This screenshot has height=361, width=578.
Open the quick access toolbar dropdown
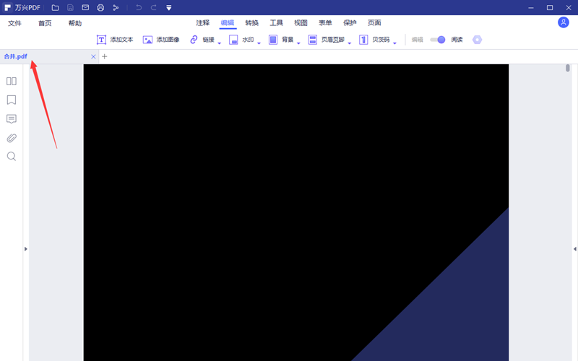click(x=168, y=8)
